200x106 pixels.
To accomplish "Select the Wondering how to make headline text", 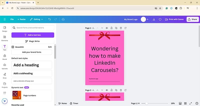I will (105, 59).
